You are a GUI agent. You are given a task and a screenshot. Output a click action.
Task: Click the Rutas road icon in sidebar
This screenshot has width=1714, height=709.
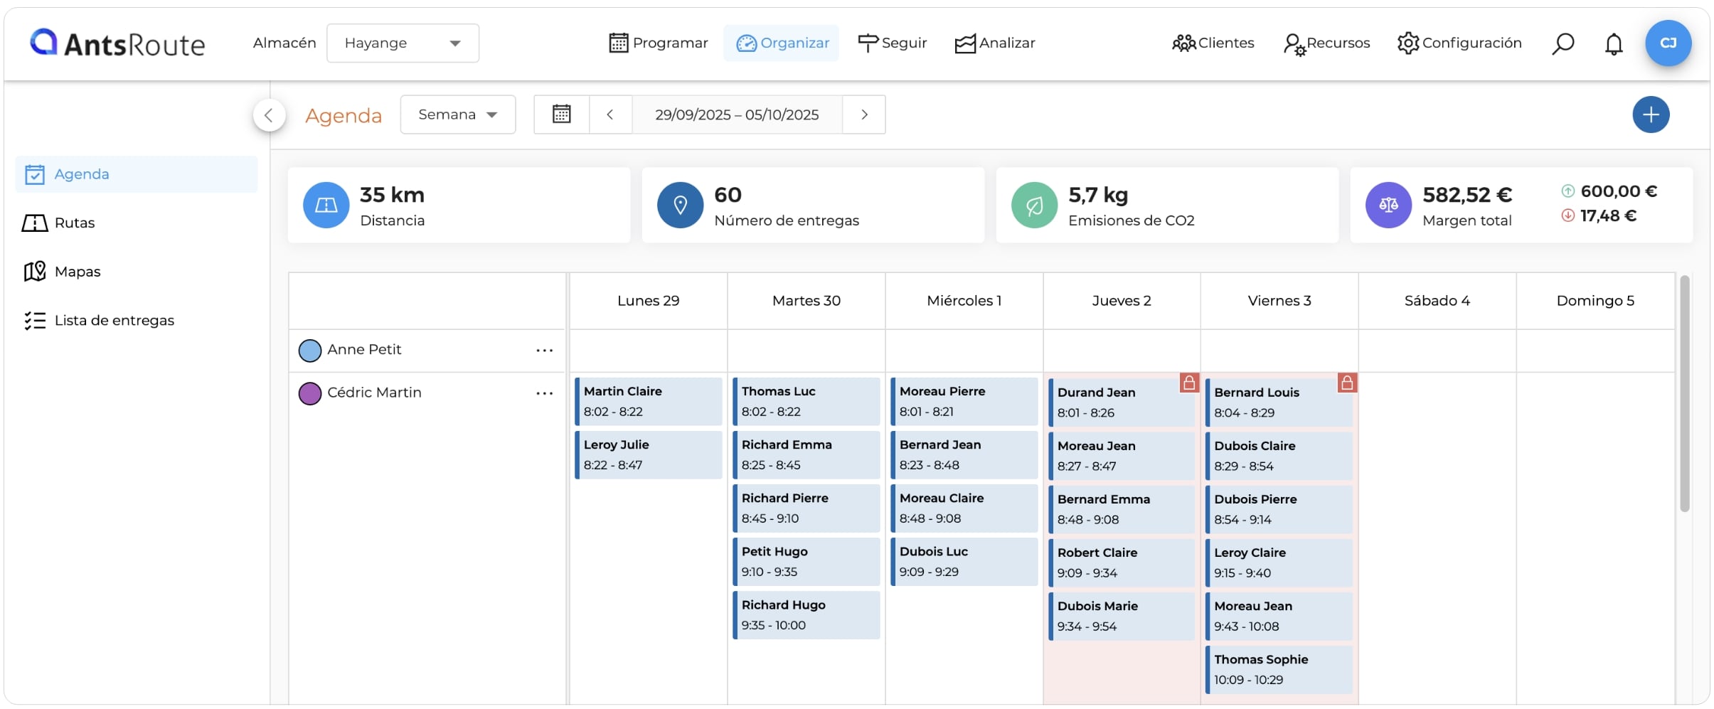pyautogui.click(x=35, y=223)
